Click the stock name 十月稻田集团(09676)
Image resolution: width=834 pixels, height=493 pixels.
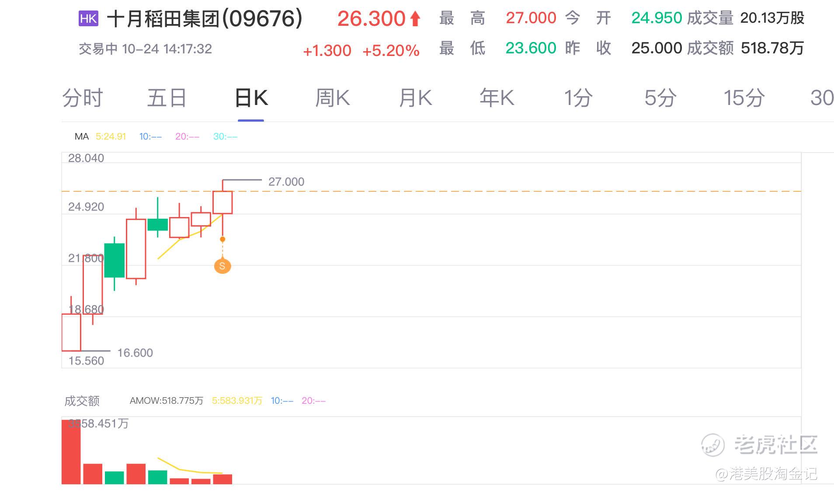(205, 19)
